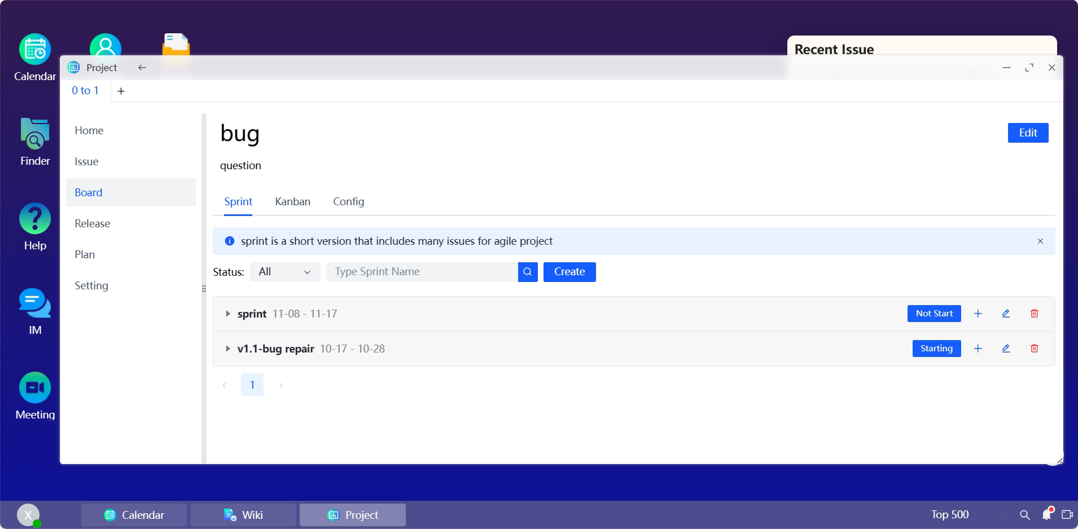This screenshot has width=1078, height=529.
Task: Click the notification bell in the taskbar
Action: [x=1047, y=514]
